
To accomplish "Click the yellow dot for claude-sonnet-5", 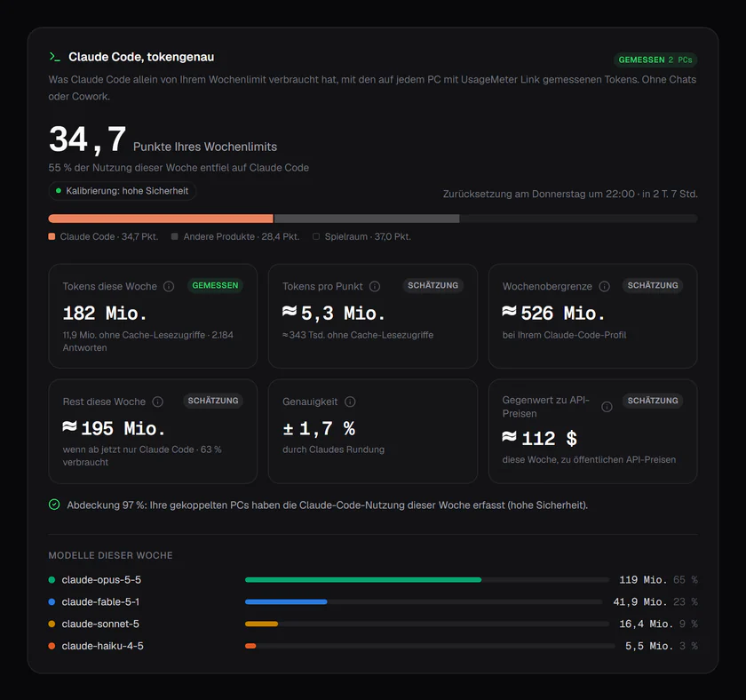I will coord(52,624).
